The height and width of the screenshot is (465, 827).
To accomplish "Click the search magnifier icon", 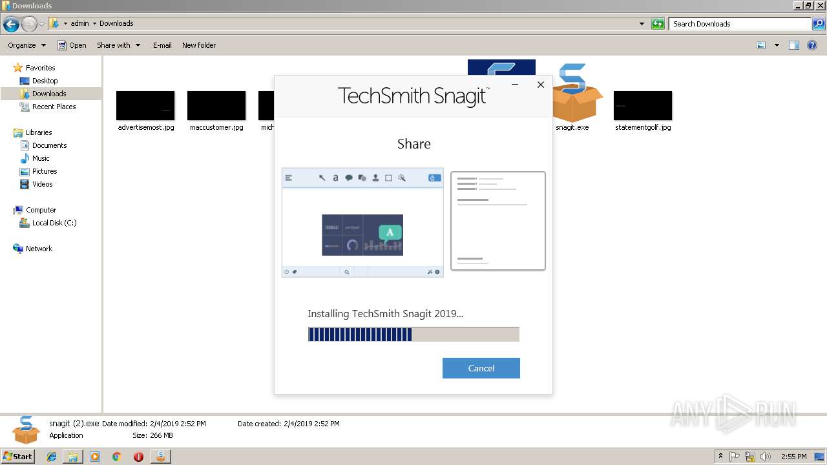I will point(819,24).
